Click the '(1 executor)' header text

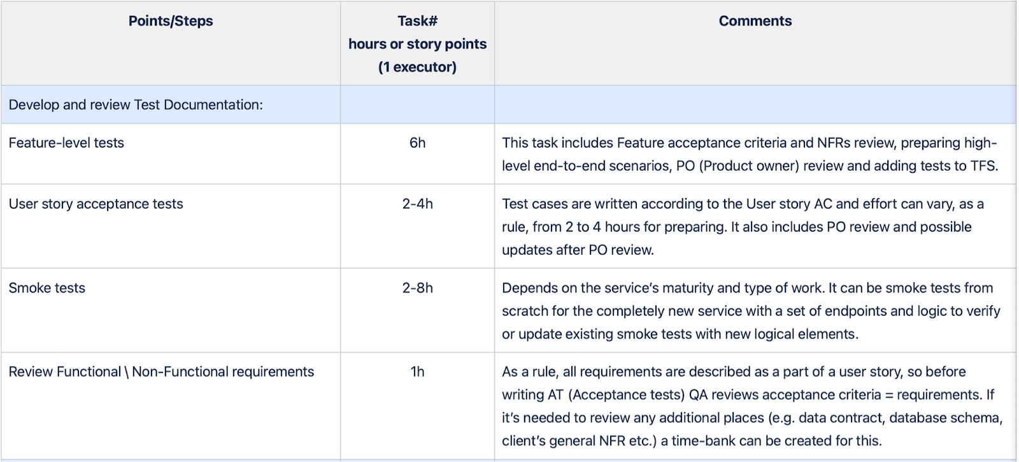[x=417, y=67]
